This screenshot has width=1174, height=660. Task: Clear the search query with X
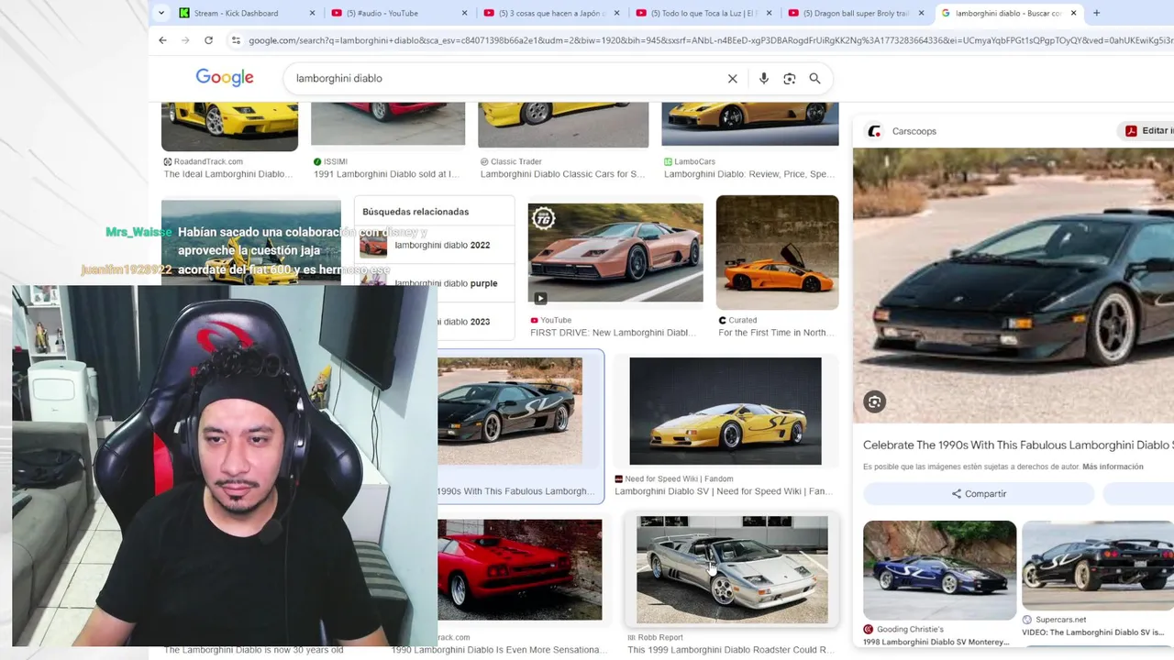point(732,79)
